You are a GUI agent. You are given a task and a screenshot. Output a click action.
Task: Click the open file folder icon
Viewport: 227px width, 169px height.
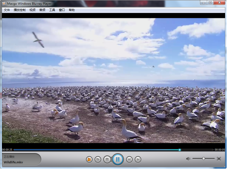pos(98,159)
